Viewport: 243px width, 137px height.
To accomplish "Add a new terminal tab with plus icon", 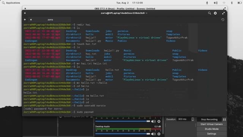I will 25,19.
